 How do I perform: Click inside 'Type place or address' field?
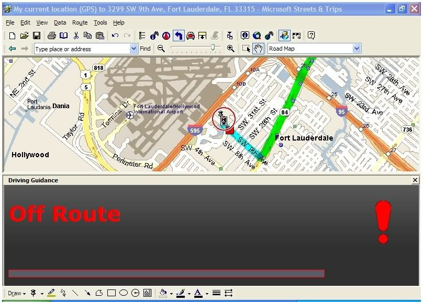coord(82,49)
